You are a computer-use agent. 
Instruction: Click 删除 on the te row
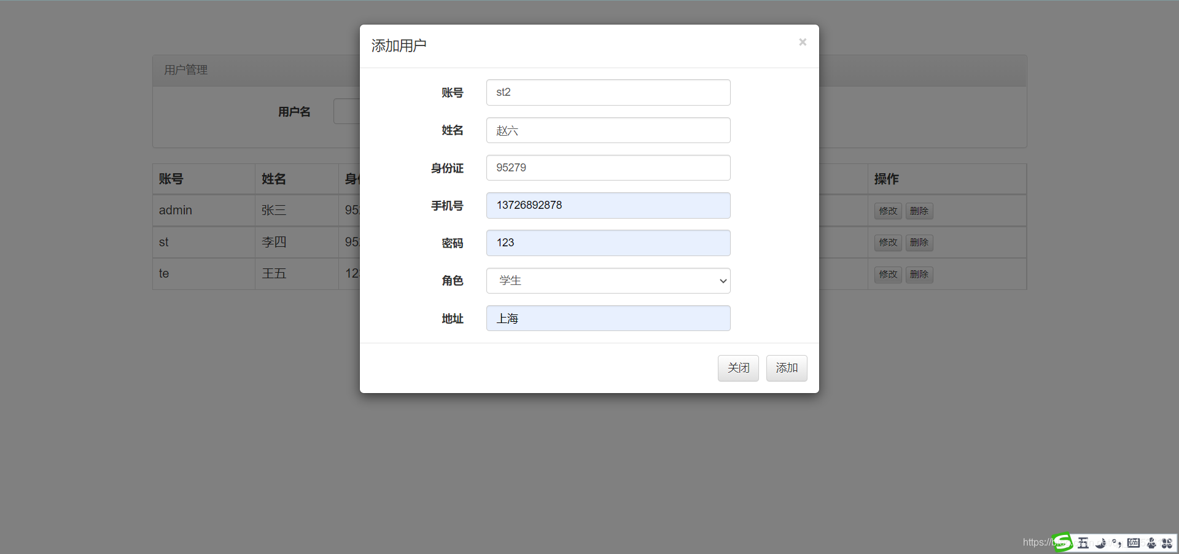pos(919,274)
